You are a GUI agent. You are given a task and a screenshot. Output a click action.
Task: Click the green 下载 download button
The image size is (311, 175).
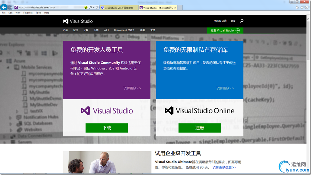coord(107,128)
